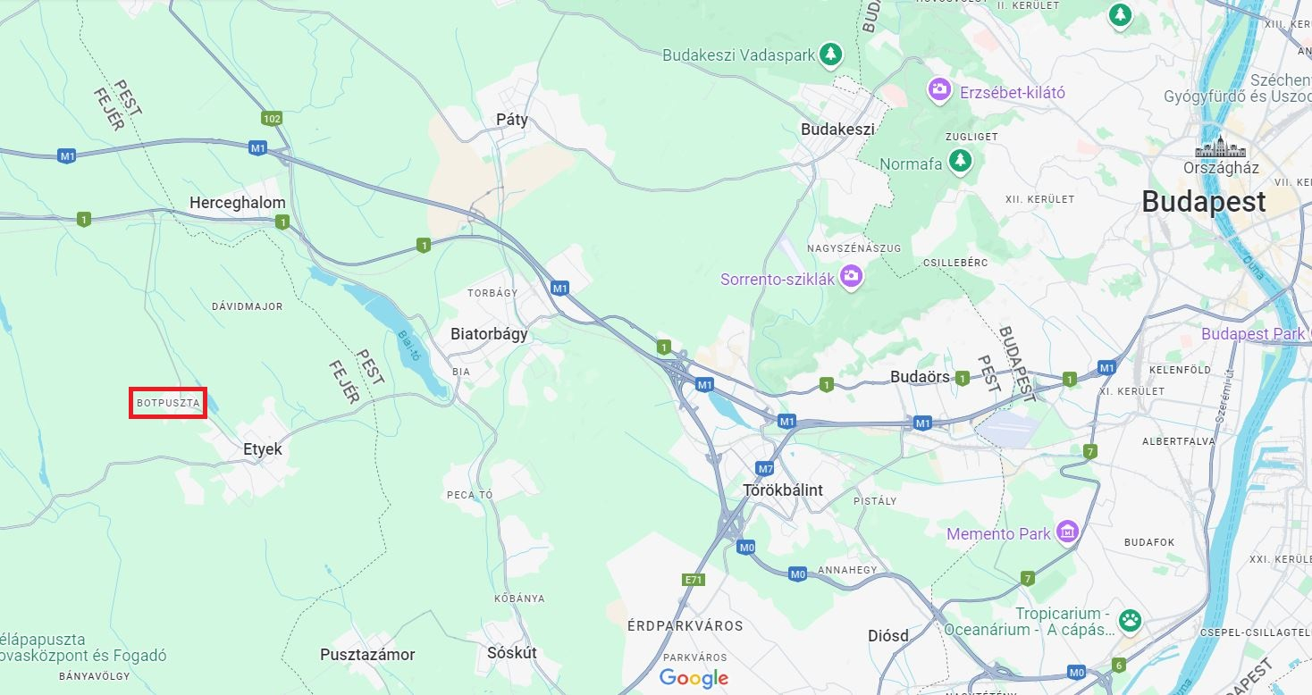Viewport: 1312px width, 695px height.
Task: Click the Törökbálint town label
Action: [783, 490]
